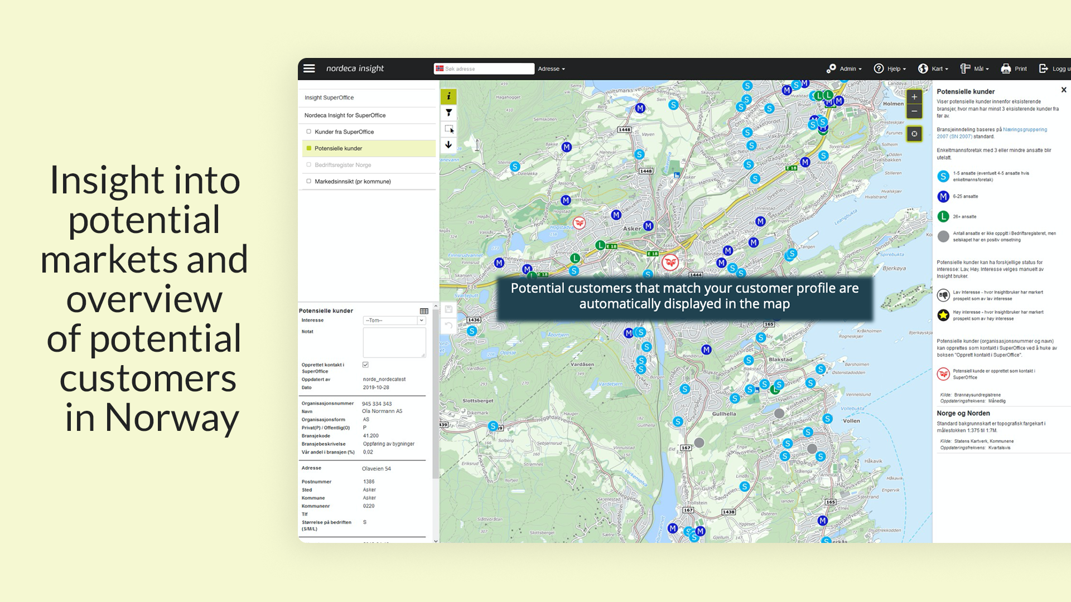Click the details panel scrollbar thumb
1071x602 pixels.
tap(436, 393)
